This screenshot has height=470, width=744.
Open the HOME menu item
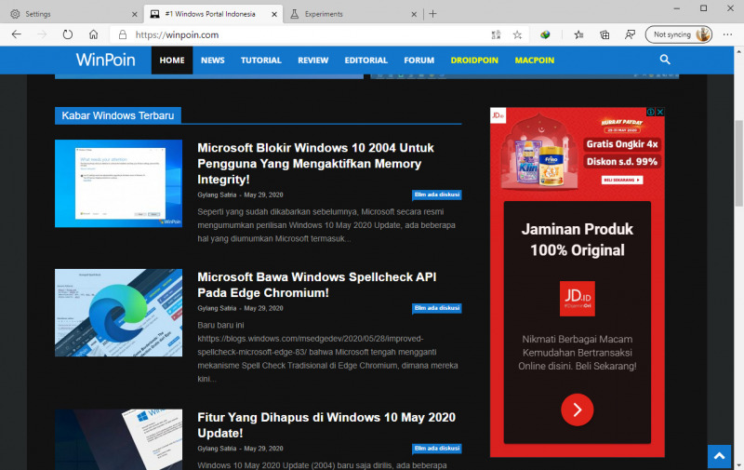tap(172, 60)
